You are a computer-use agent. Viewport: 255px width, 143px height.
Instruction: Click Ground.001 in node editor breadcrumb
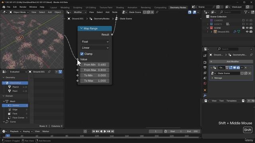[78, 19]
